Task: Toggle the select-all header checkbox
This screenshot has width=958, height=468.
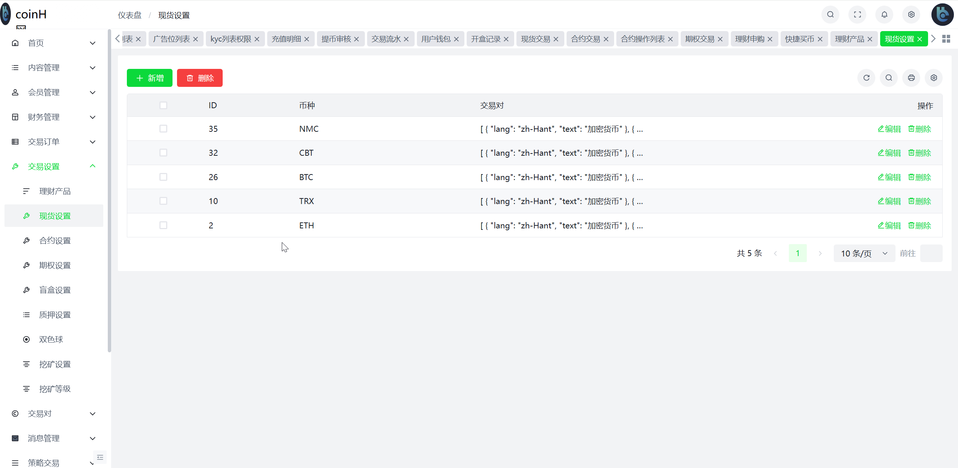Action: 163,106
